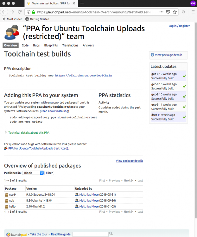Click Read the guide footer link
Viewport: 197px width, 237px height.
point(60,234)
